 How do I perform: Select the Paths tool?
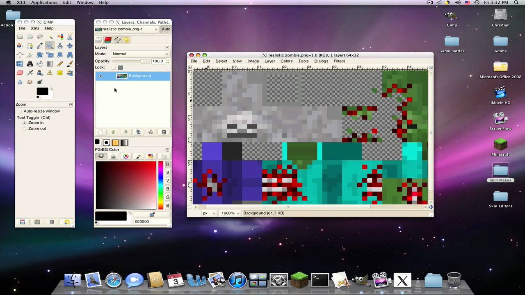point(30,46)
